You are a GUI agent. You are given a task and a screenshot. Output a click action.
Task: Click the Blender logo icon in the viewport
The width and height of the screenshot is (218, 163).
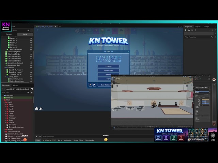tap(41, 109)
